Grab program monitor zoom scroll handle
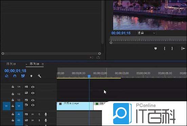 tap(111, 43)
